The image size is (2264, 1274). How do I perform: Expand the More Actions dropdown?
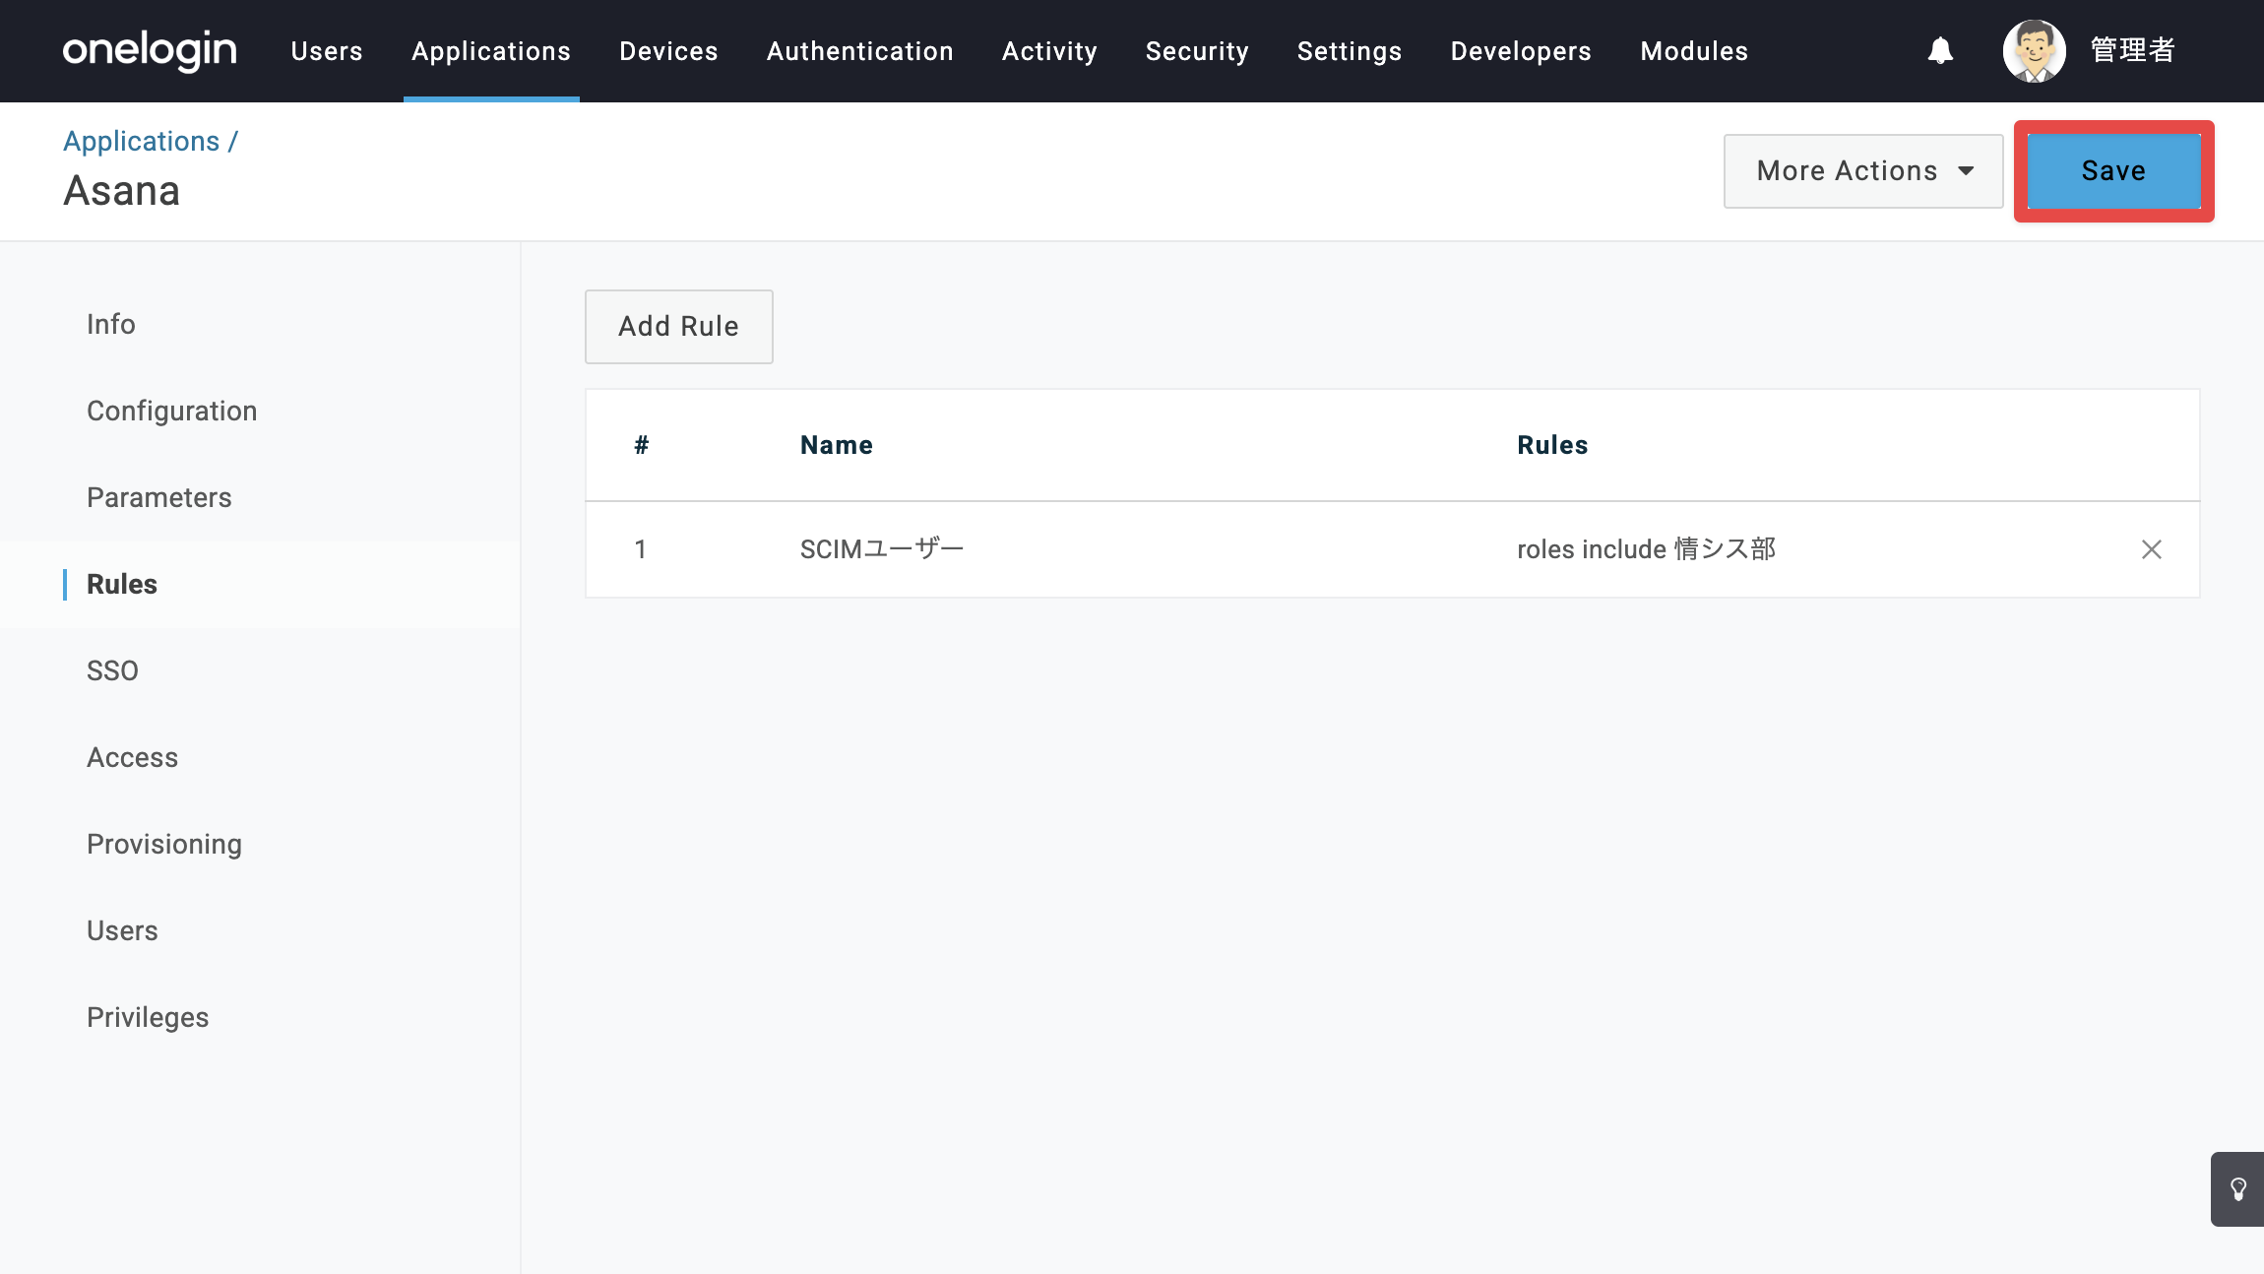pyautogui.click(x=1863, y=171)
